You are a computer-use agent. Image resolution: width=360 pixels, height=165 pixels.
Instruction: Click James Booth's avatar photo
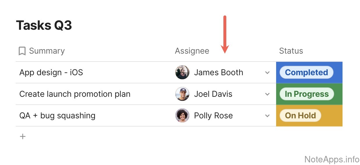pos(182,72)
